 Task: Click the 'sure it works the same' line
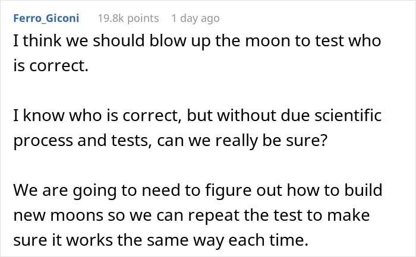coord(161,240)
